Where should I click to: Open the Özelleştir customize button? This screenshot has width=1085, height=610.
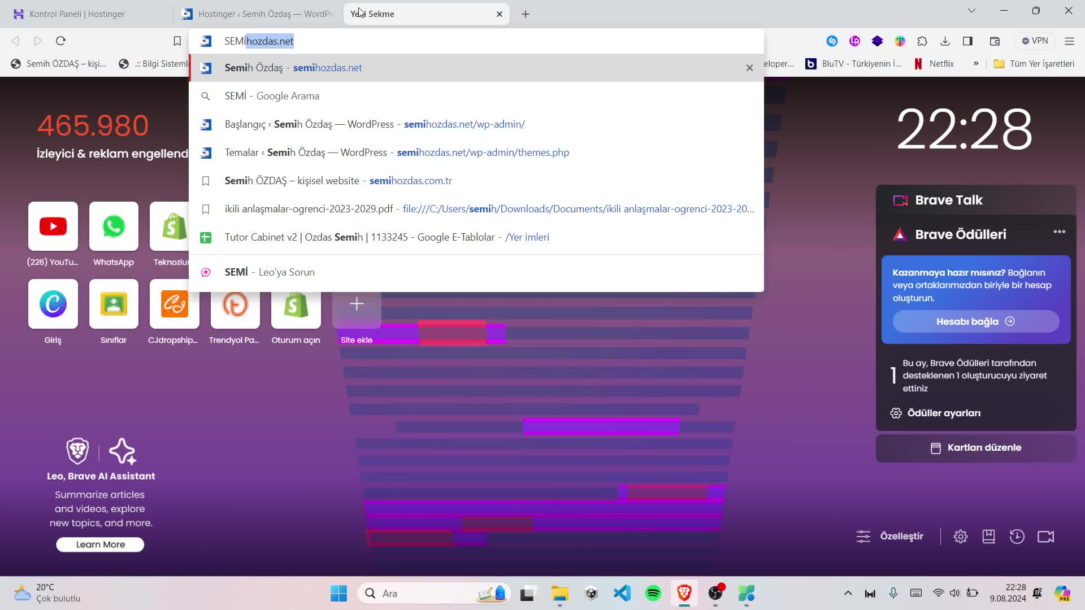tap(889, 536)
